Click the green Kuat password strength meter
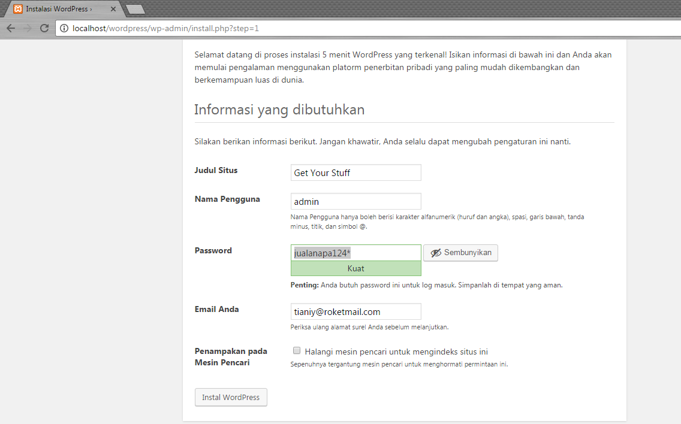 click(355, 268)
